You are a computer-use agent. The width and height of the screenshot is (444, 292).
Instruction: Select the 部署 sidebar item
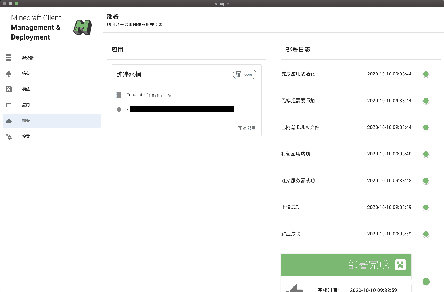pos(51,121)
